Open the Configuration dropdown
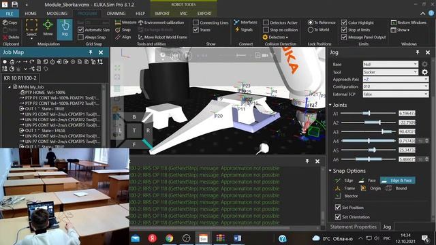The image size is (436, 245). point(395,86)
